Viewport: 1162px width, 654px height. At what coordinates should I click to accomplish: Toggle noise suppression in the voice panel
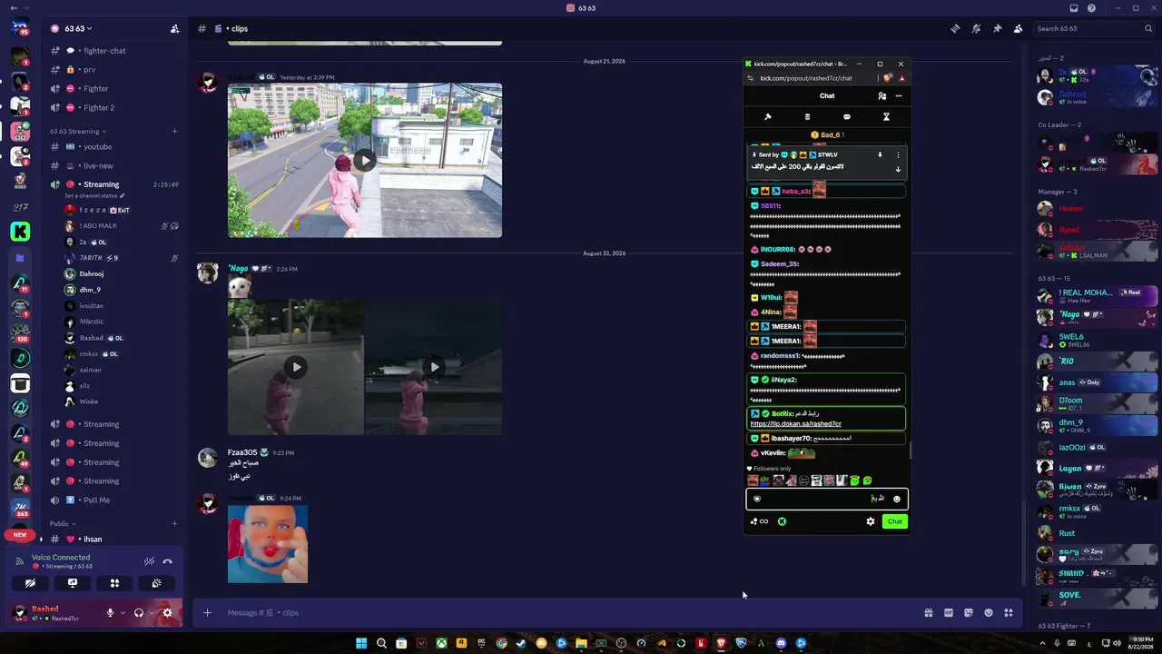(x=148, y=561)
